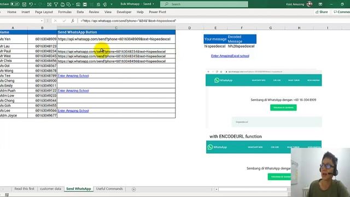
Task: Open the View ribbon tab
Action: 108,12
